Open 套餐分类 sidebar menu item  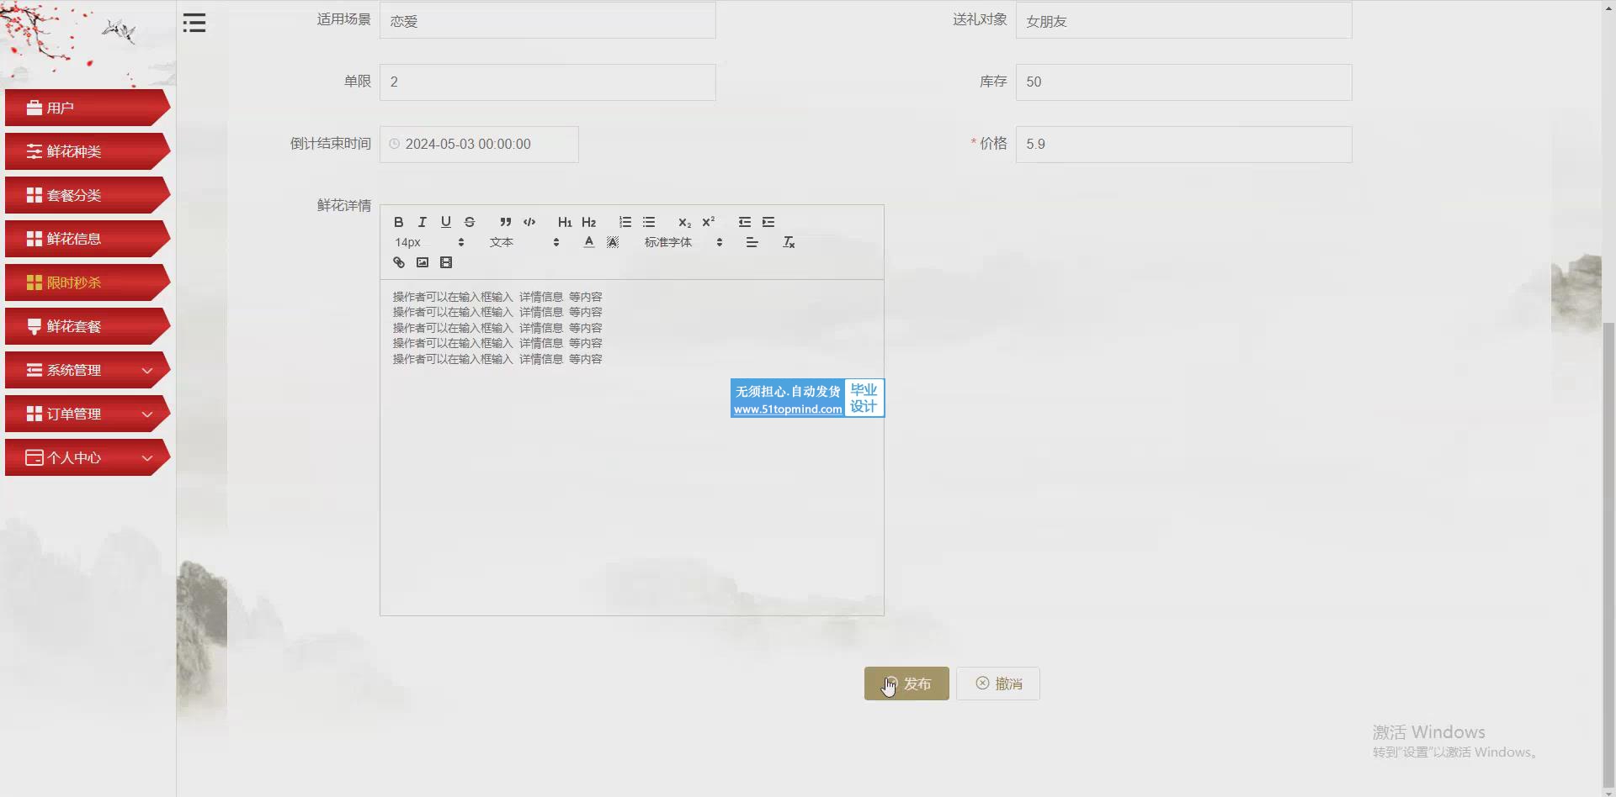tap(88, 195)
